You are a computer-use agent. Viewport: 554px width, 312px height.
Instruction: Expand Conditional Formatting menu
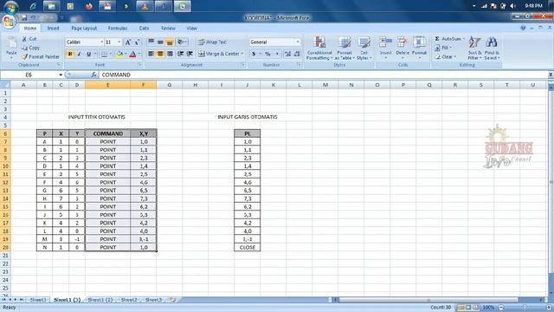click(x=319, y=48)
